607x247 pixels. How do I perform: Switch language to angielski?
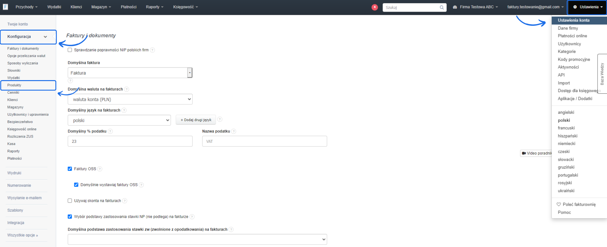(566, 113)
